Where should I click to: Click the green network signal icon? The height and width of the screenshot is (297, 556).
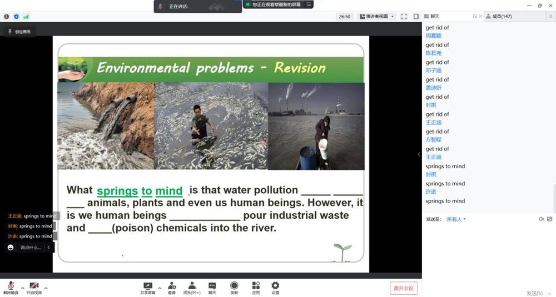(26, 17)
